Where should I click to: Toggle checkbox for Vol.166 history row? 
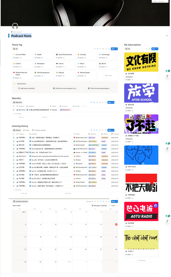point(13,141)
